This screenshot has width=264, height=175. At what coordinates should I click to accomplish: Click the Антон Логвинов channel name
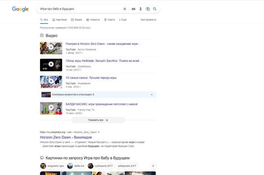coord(87,49)
